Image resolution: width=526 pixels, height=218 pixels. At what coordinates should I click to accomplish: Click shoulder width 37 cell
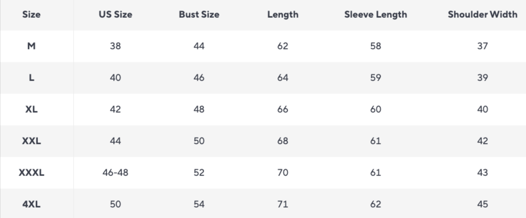[x=482, y=46]
